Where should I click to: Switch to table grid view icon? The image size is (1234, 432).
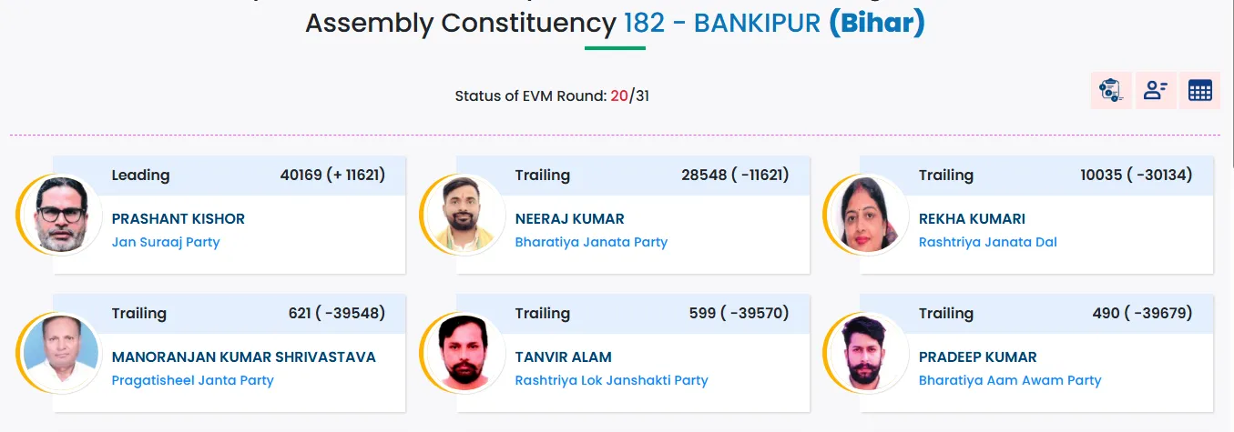tap(1200, 91)
